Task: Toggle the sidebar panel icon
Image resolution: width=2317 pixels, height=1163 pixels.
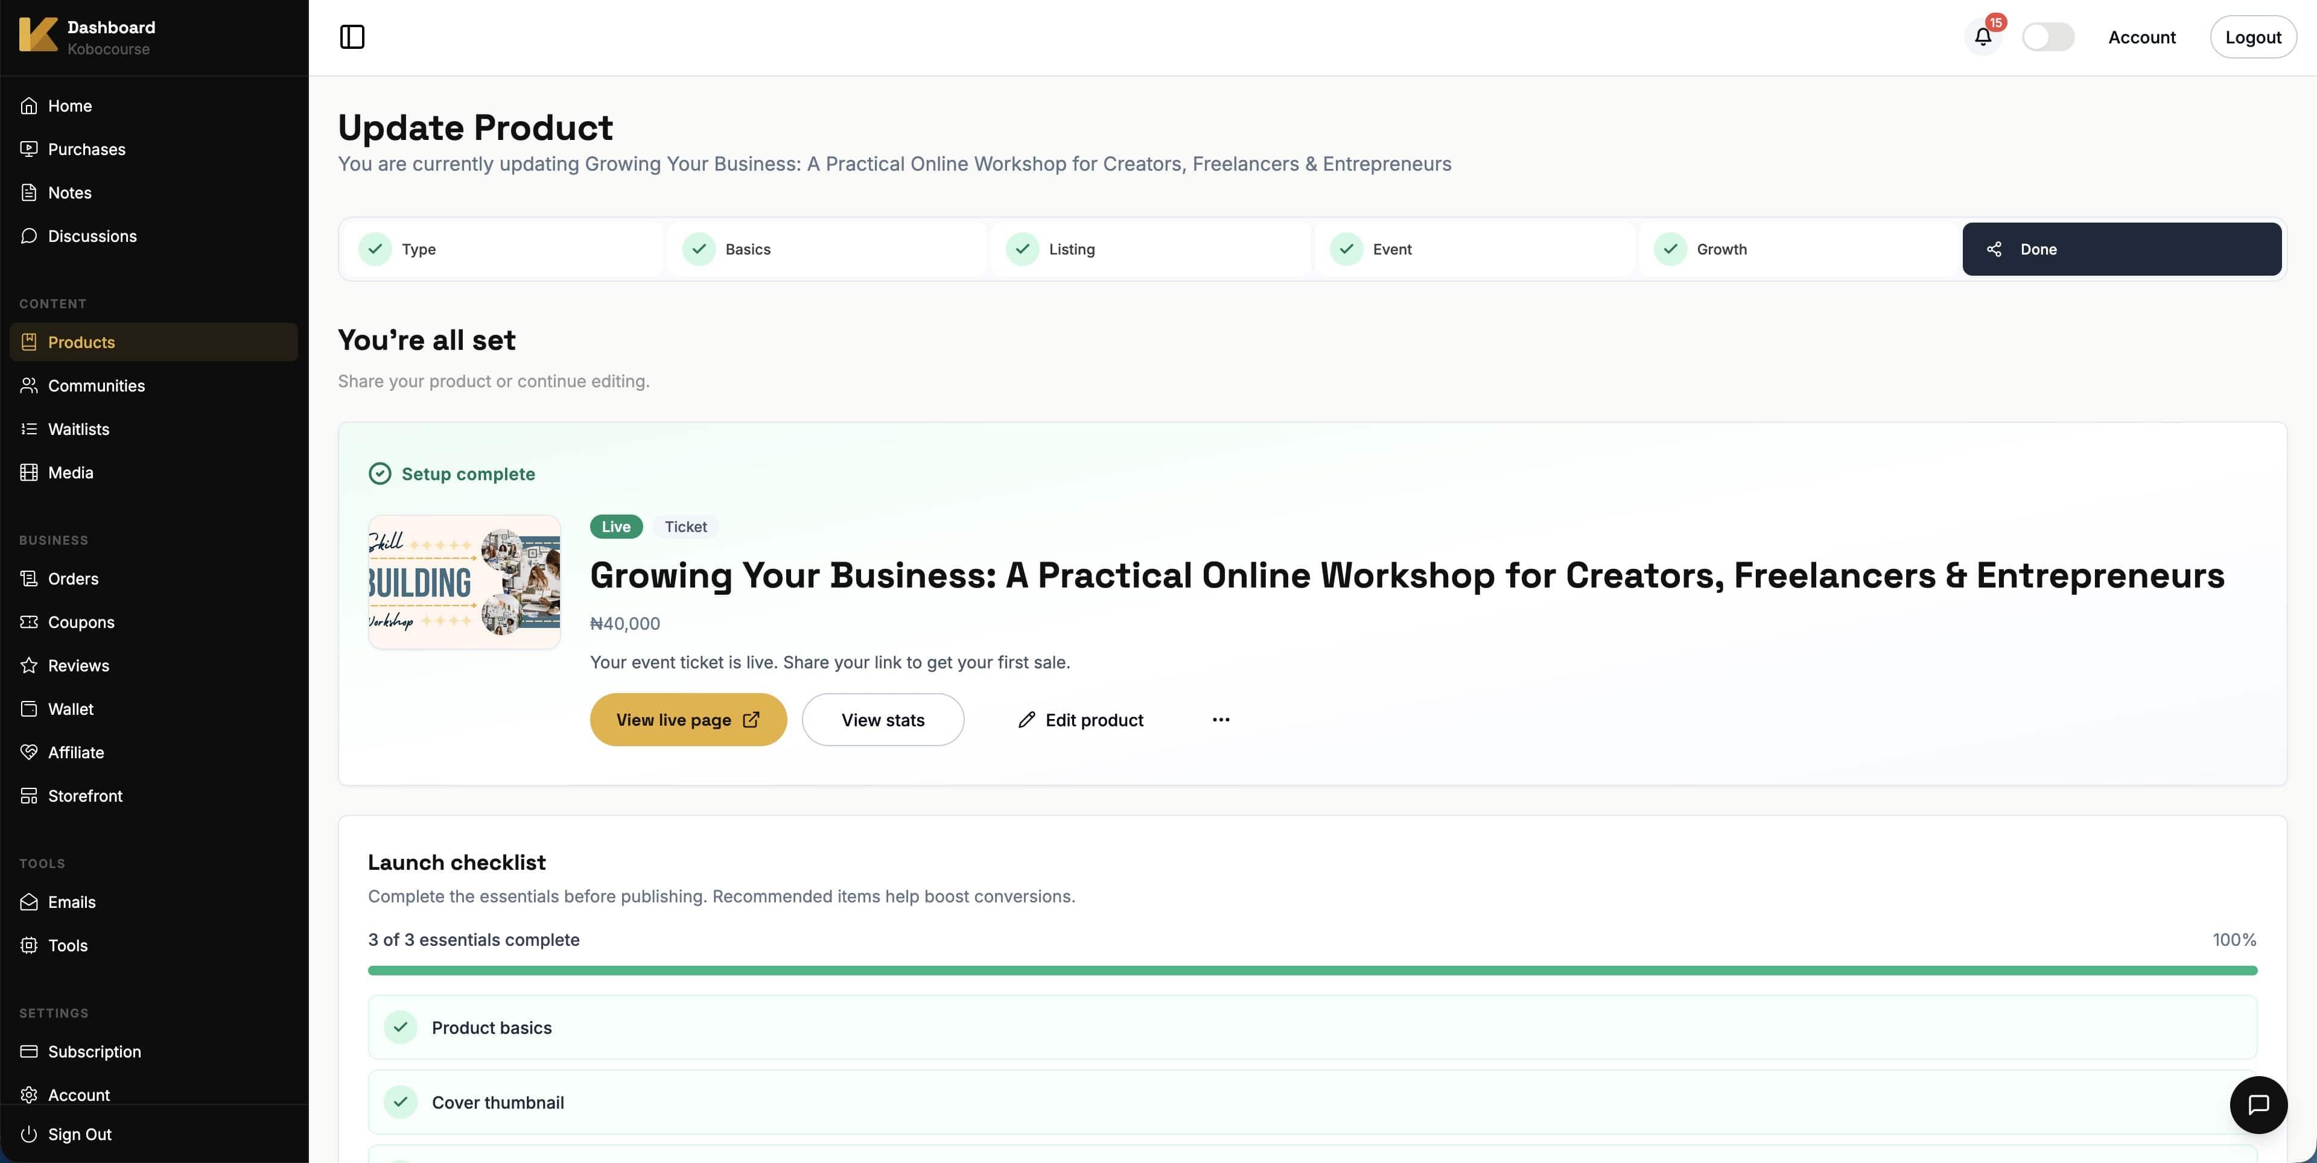Action: click(352, 37)
